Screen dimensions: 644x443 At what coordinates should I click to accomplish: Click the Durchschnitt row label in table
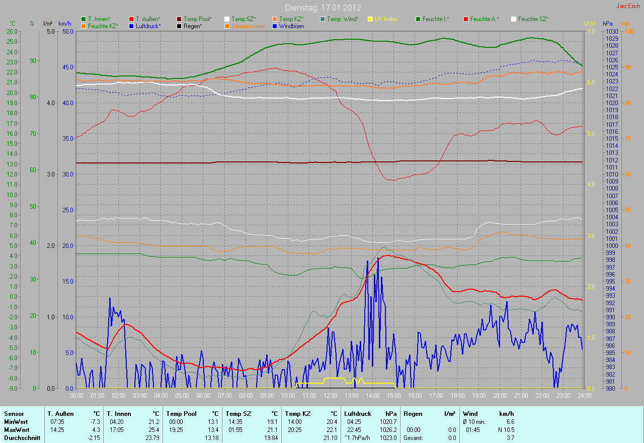tap(22, 438)
